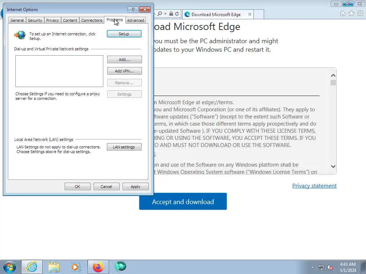The width and height of the screenshot is (366, 274).
Task: Click the Internet Options help question mark
Action: [x=133, y=9]
